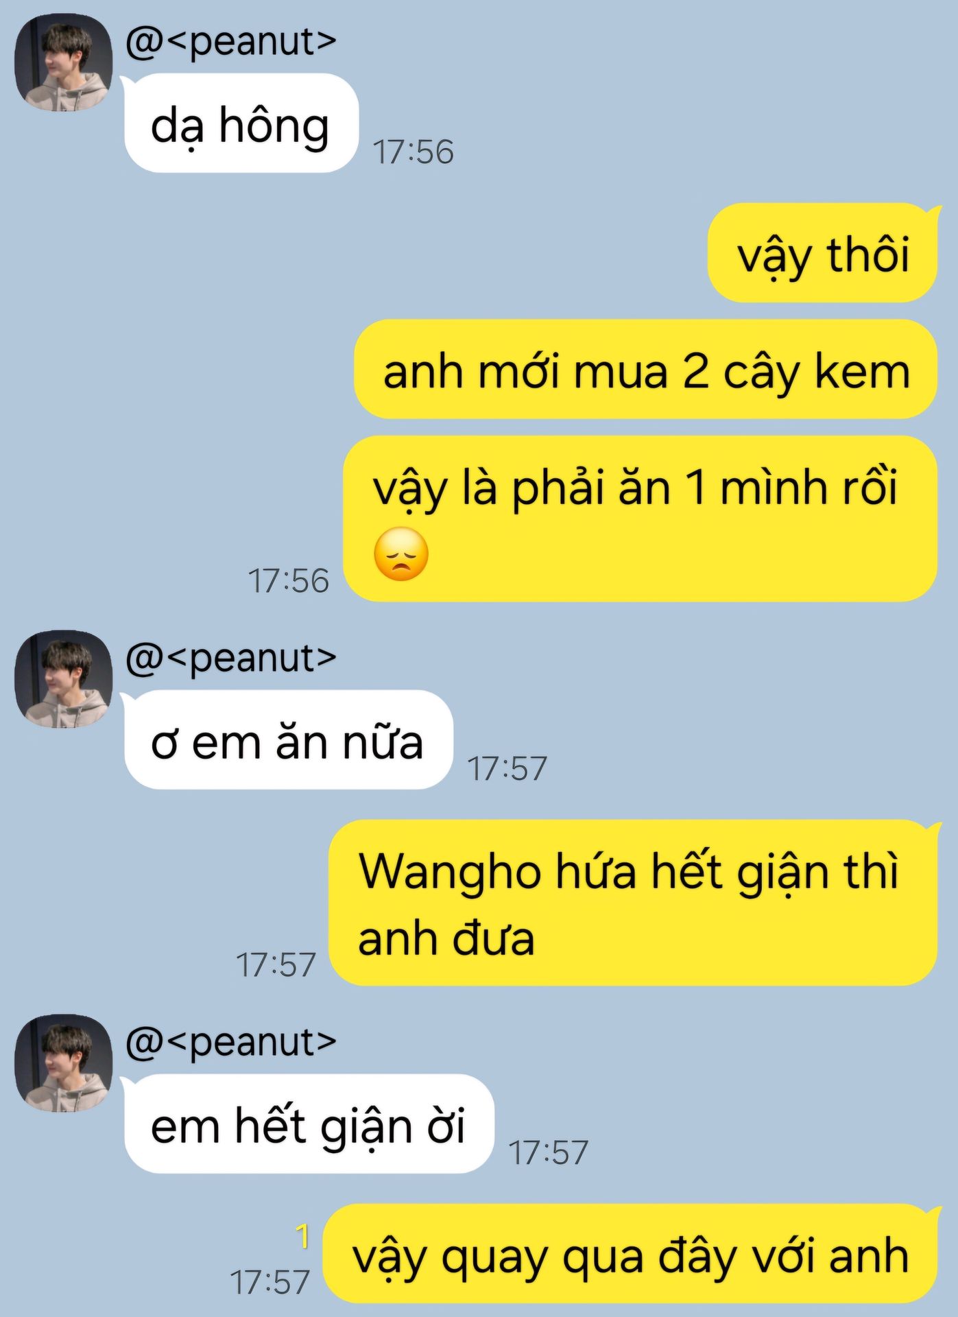
Task: Click the @<peanut> name above 'ơ em ăn nữa'
Action: tap(231, 658)
